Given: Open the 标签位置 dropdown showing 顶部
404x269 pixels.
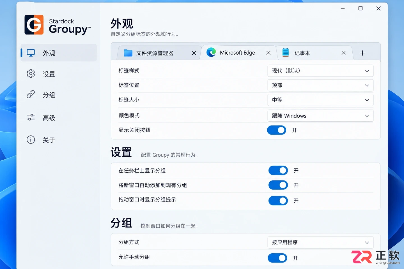Looking at the screenshot, I should [320, 85].
